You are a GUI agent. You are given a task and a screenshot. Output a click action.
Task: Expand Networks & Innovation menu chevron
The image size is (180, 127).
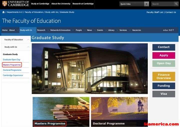coord(73,30)
